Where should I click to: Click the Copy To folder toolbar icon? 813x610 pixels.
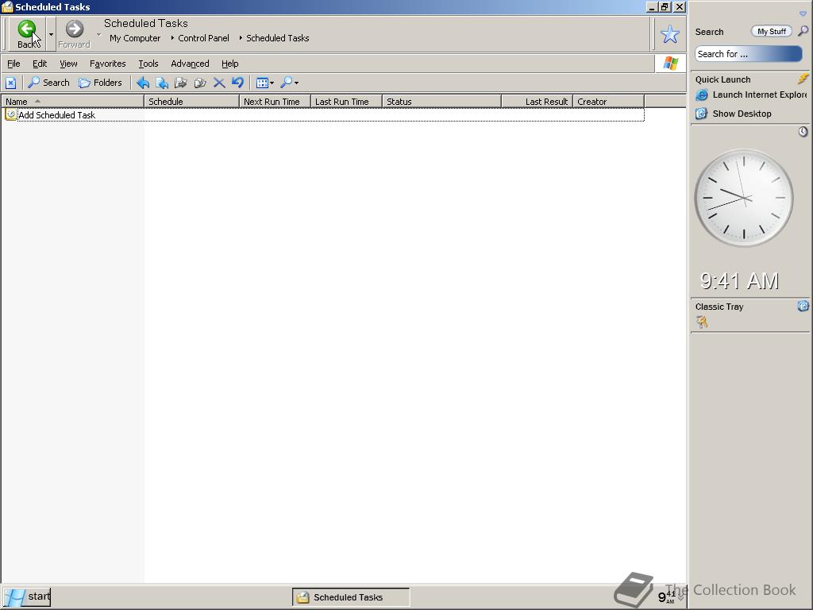(180, 83)
